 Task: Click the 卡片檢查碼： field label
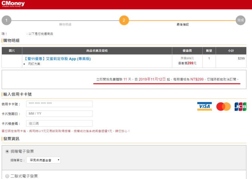pos(11,124)
